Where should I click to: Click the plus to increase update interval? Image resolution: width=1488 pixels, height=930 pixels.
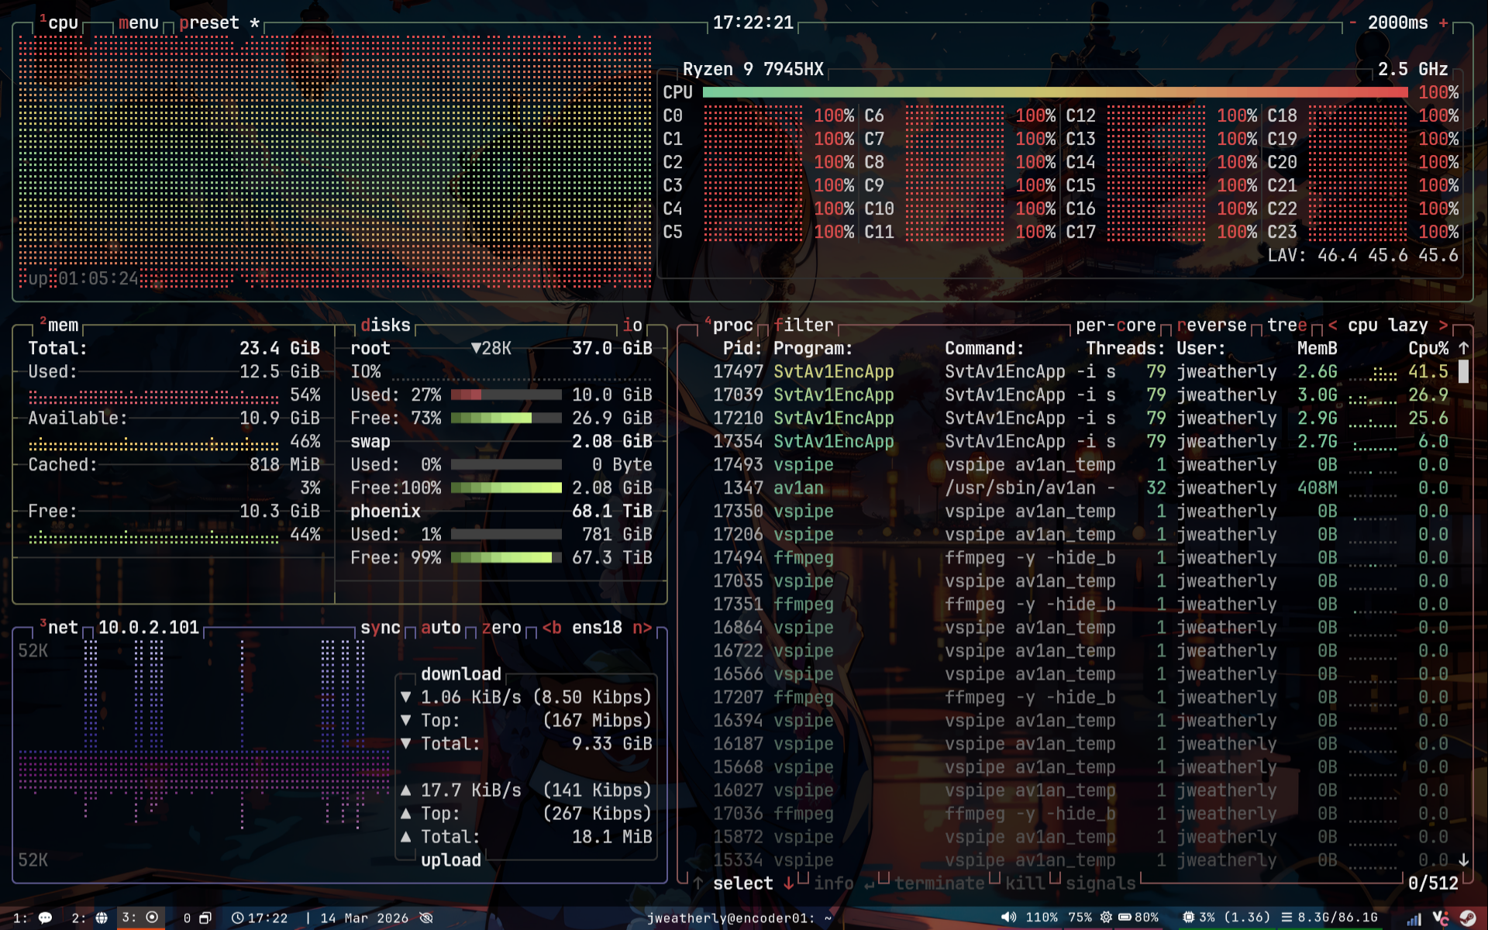pos(1443,23)
